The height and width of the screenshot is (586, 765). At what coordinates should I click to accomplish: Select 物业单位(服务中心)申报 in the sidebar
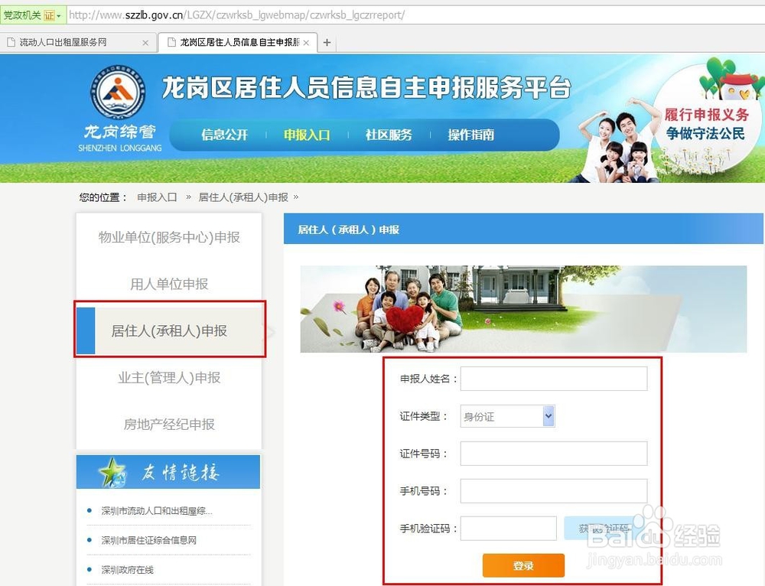(169, 237)
